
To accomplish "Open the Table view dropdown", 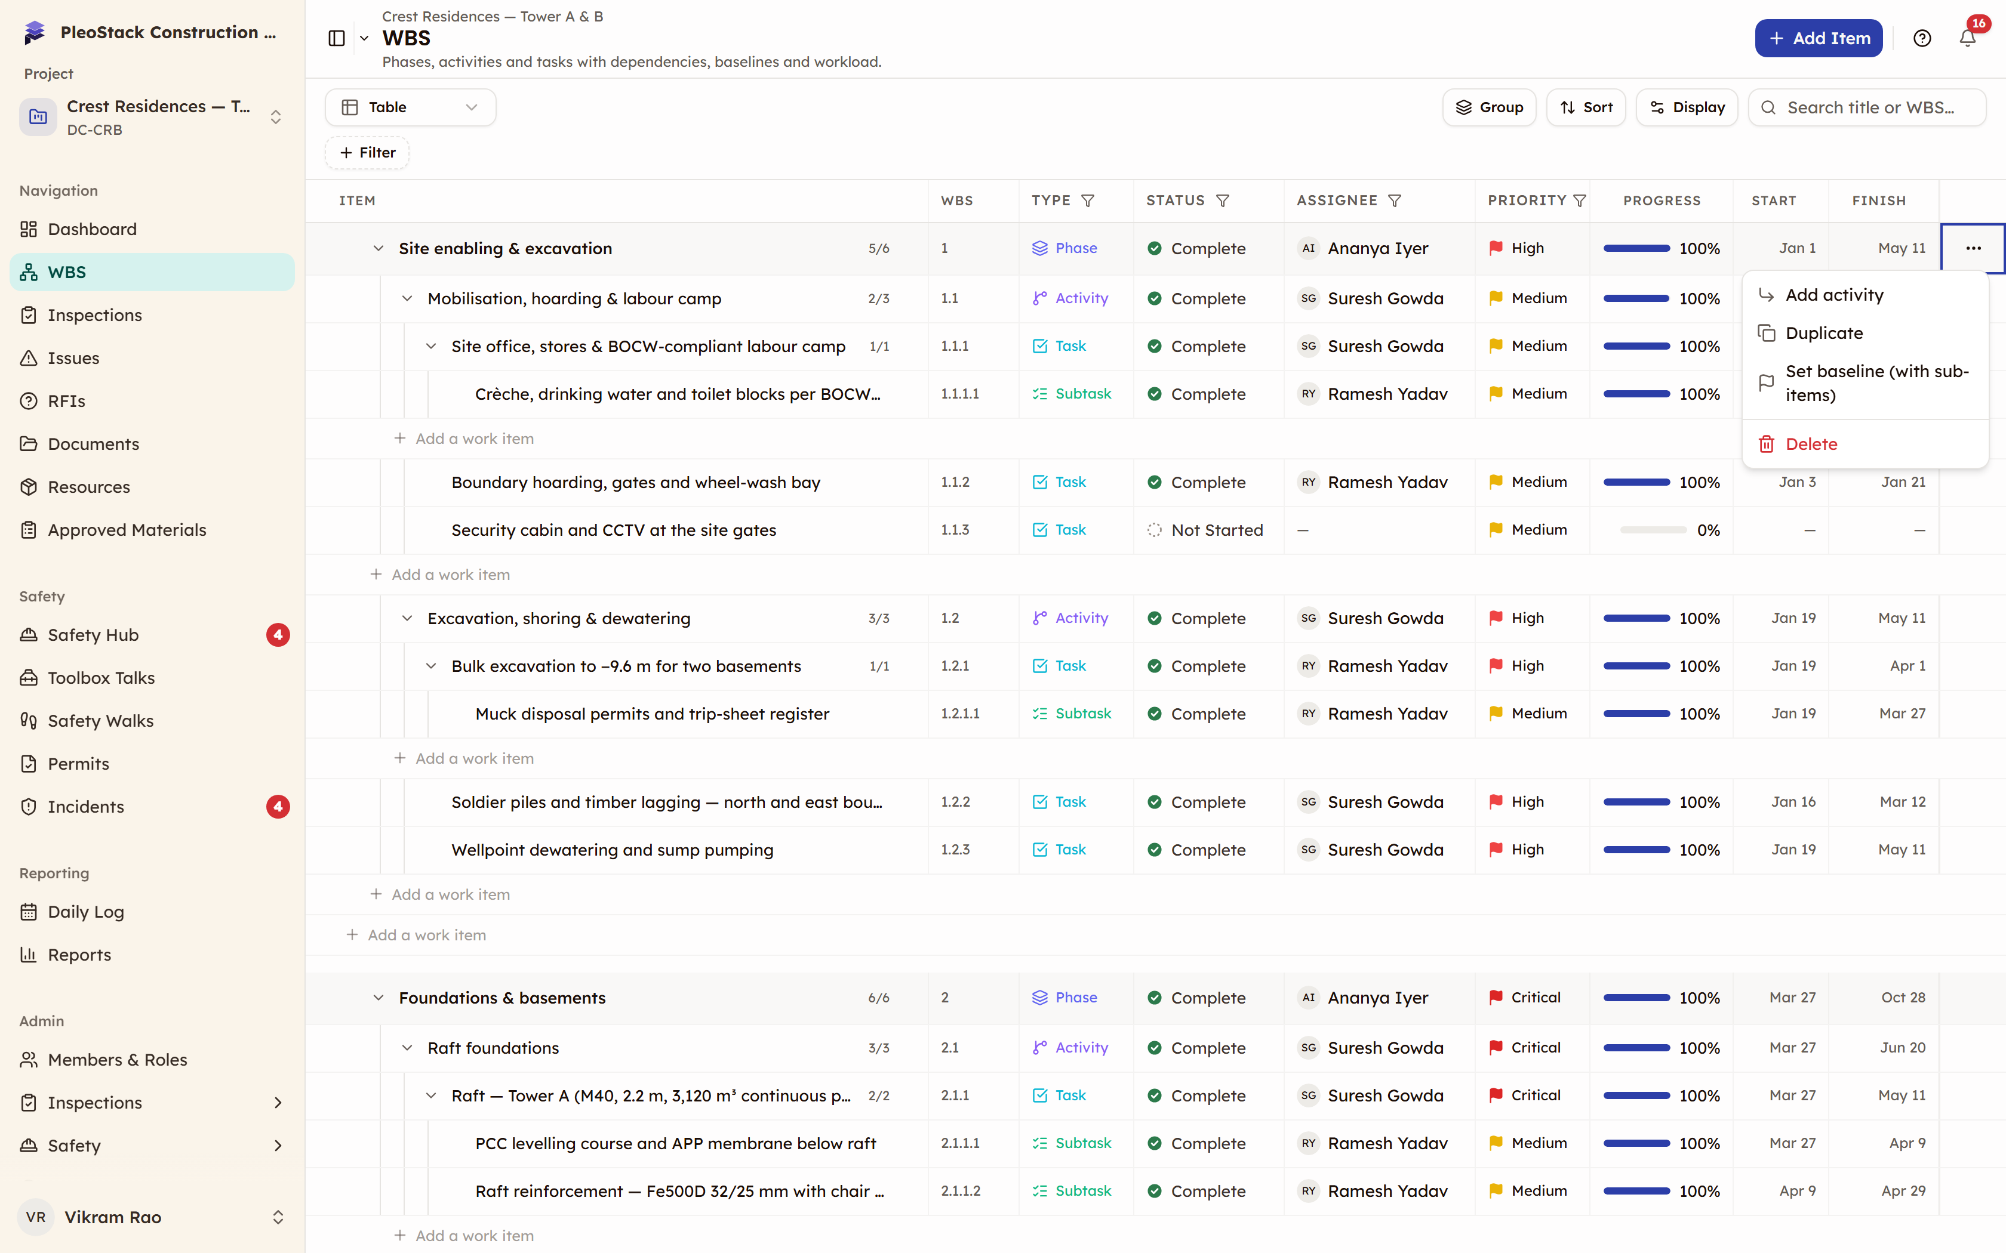I will pos(410,108).
